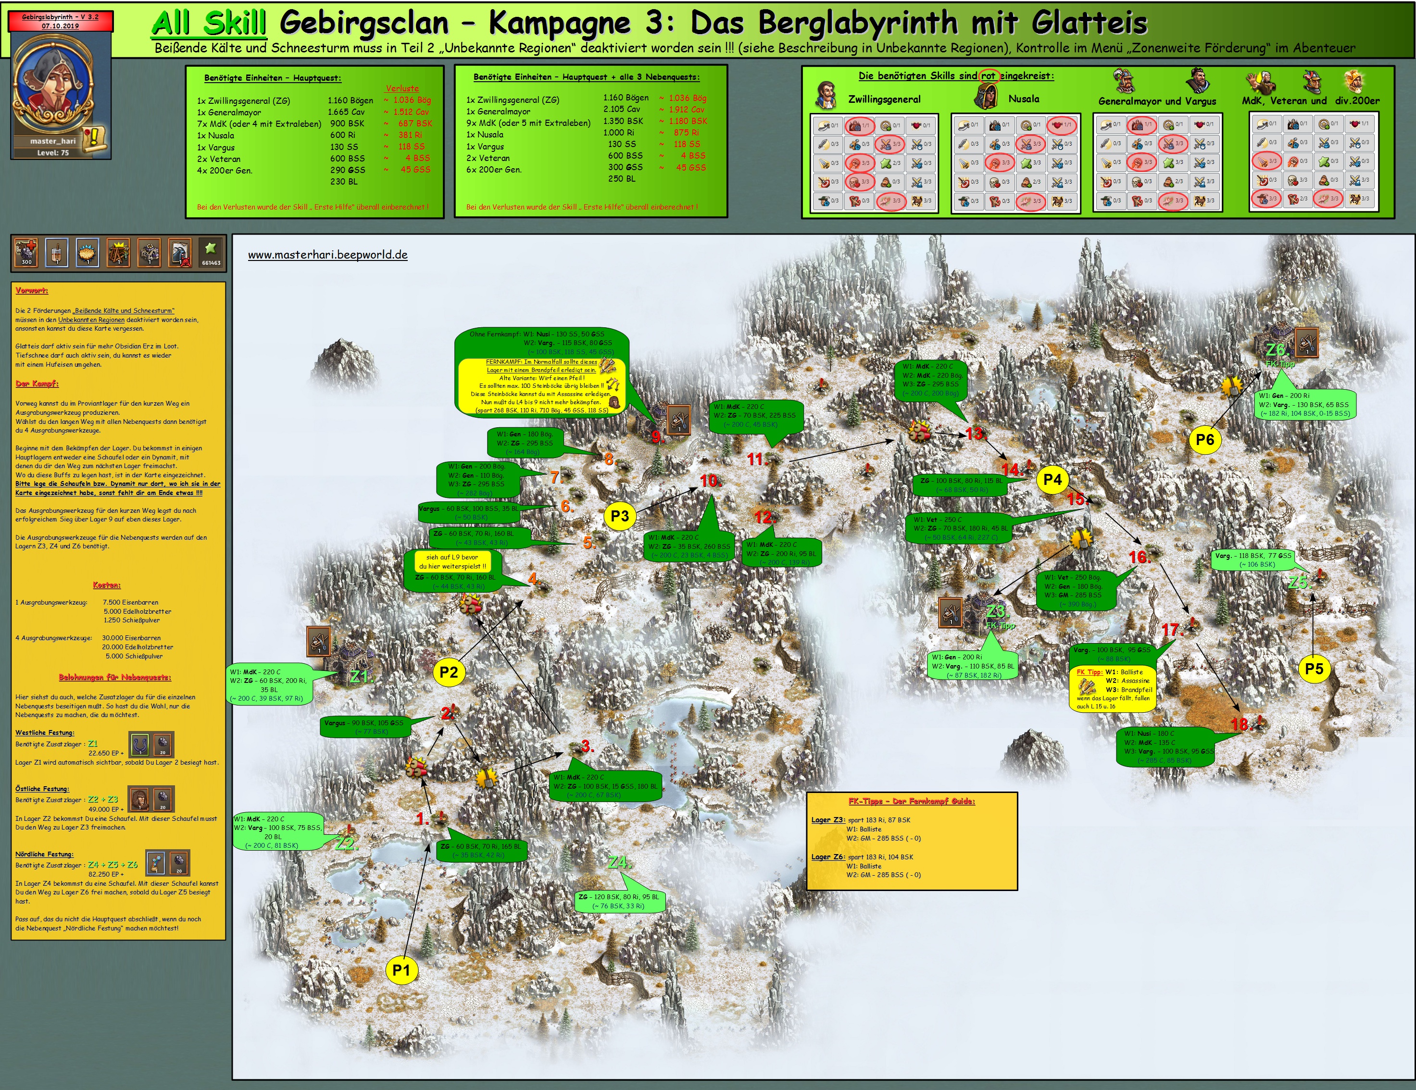
Task: Select the wooden catapult buff icon
Action: (118, 253)
